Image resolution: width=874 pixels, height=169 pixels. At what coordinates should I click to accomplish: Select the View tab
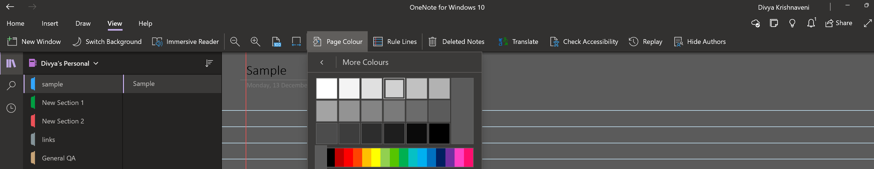(x=115, y=23)
